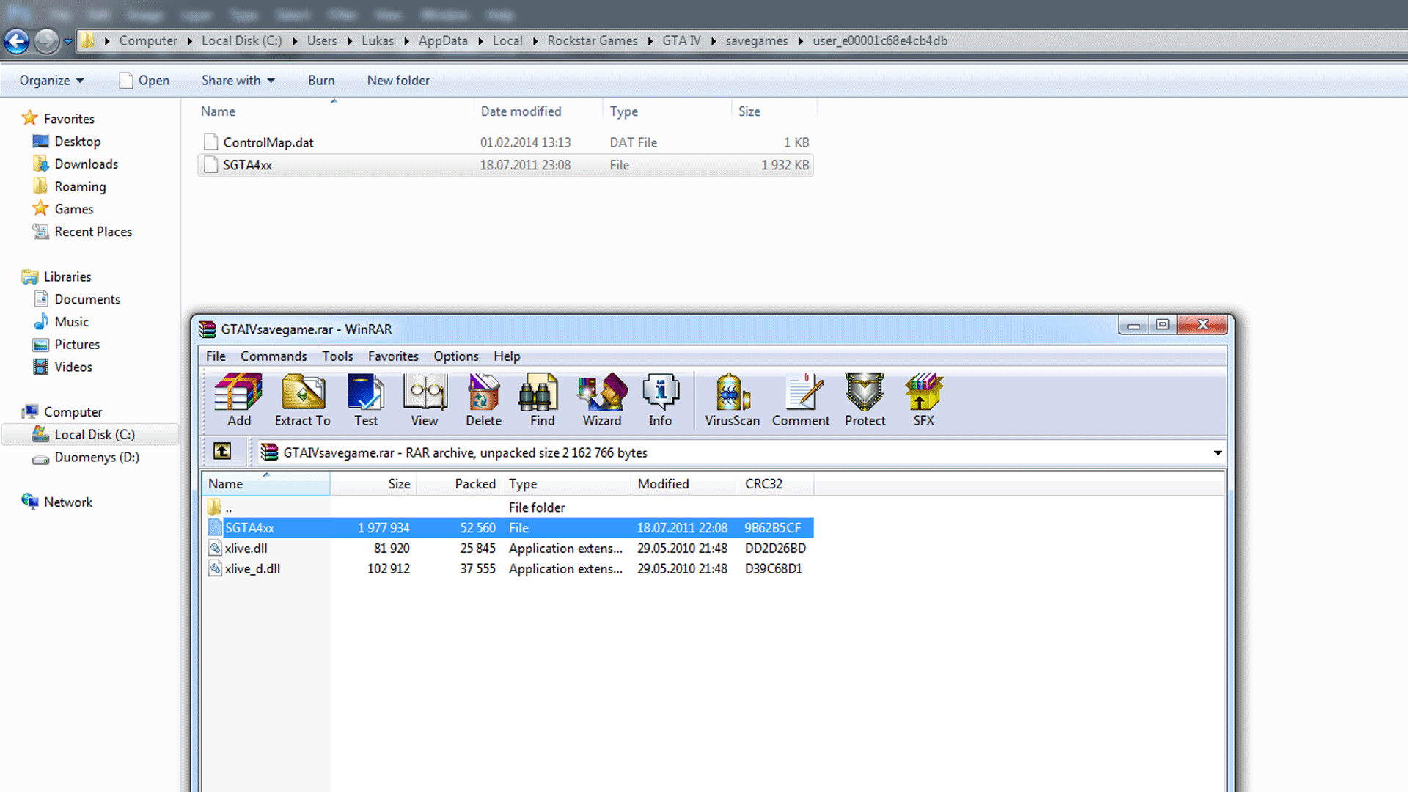Open the WinRAR File menu
This screenshot has width=1408, height=792.
216,356
